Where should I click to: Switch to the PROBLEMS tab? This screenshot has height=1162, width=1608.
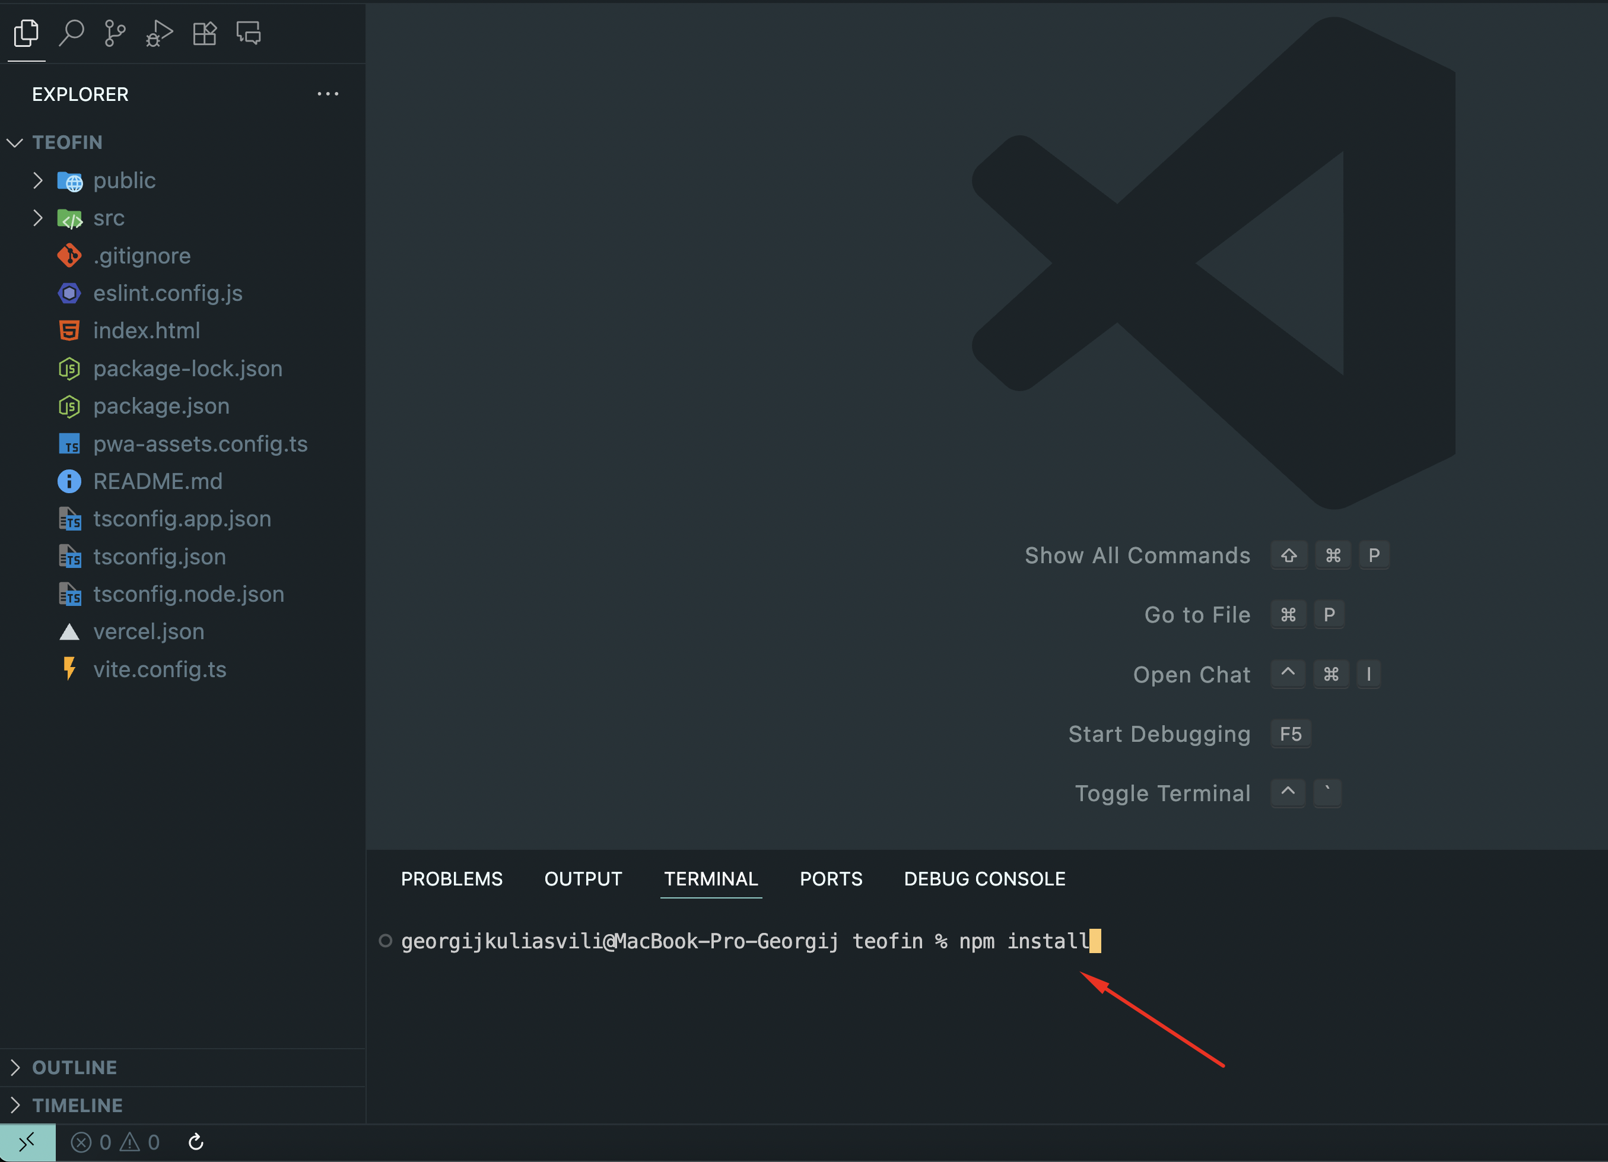(x=452, y=878)
